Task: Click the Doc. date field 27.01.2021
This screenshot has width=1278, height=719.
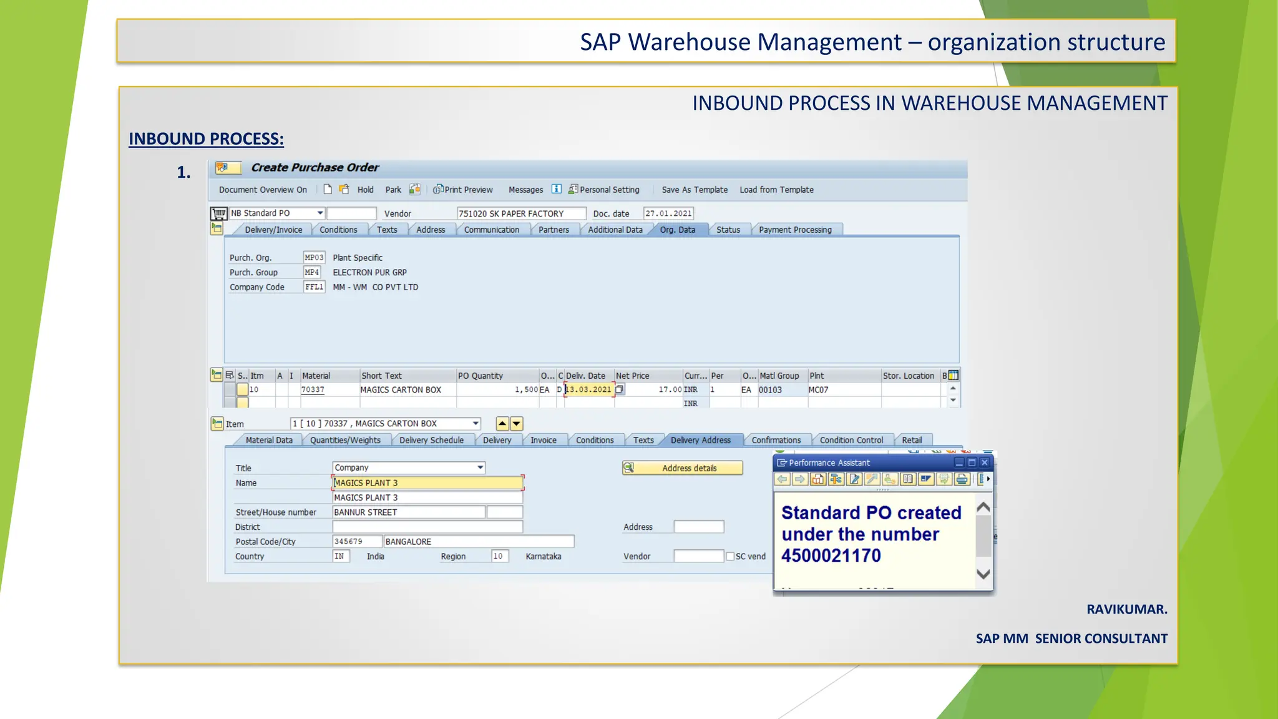Action: click(668, 213)
